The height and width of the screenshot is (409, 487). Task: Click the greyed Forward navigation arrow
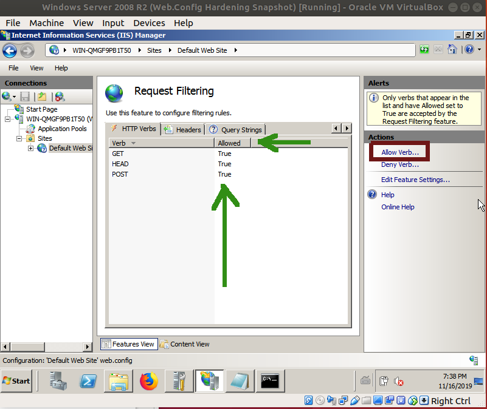pyautogui.click(x=27, y=50)
